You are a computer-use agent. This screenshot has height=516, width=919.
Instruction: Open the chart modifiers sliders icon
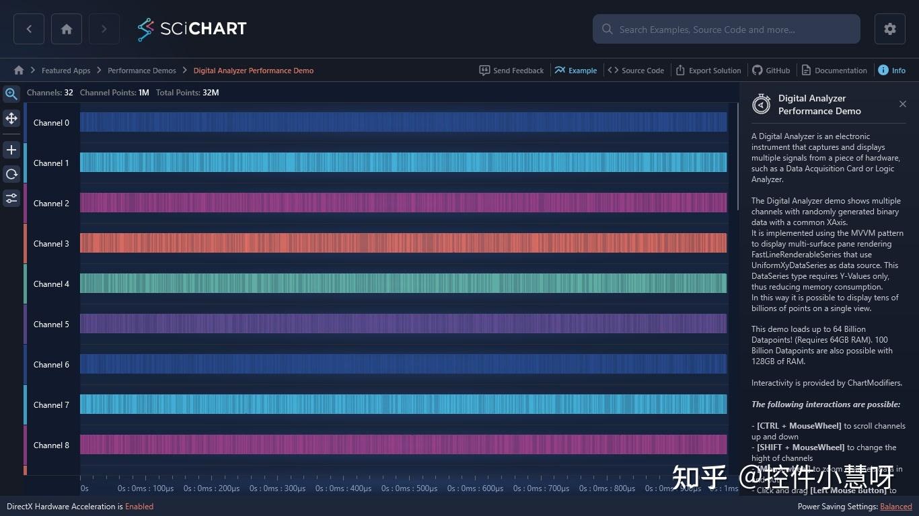tap(11, 198)
